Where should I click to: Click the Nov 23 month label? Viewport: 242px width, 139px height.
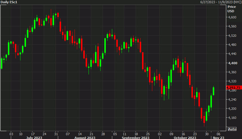click(219, 138)
